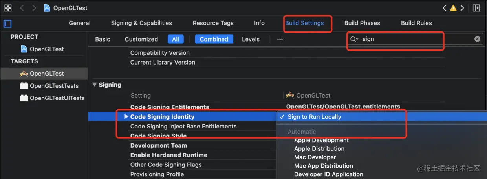Switch to Resource Tags tab
The width and height of the screenshot is (487, 179).
213,23
